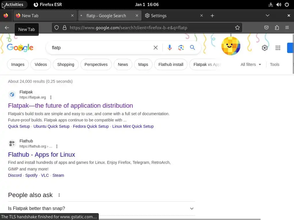Click into the Google search field
Image resolution: width=294 pixels, height=220 pixels.
pos(101,48)
